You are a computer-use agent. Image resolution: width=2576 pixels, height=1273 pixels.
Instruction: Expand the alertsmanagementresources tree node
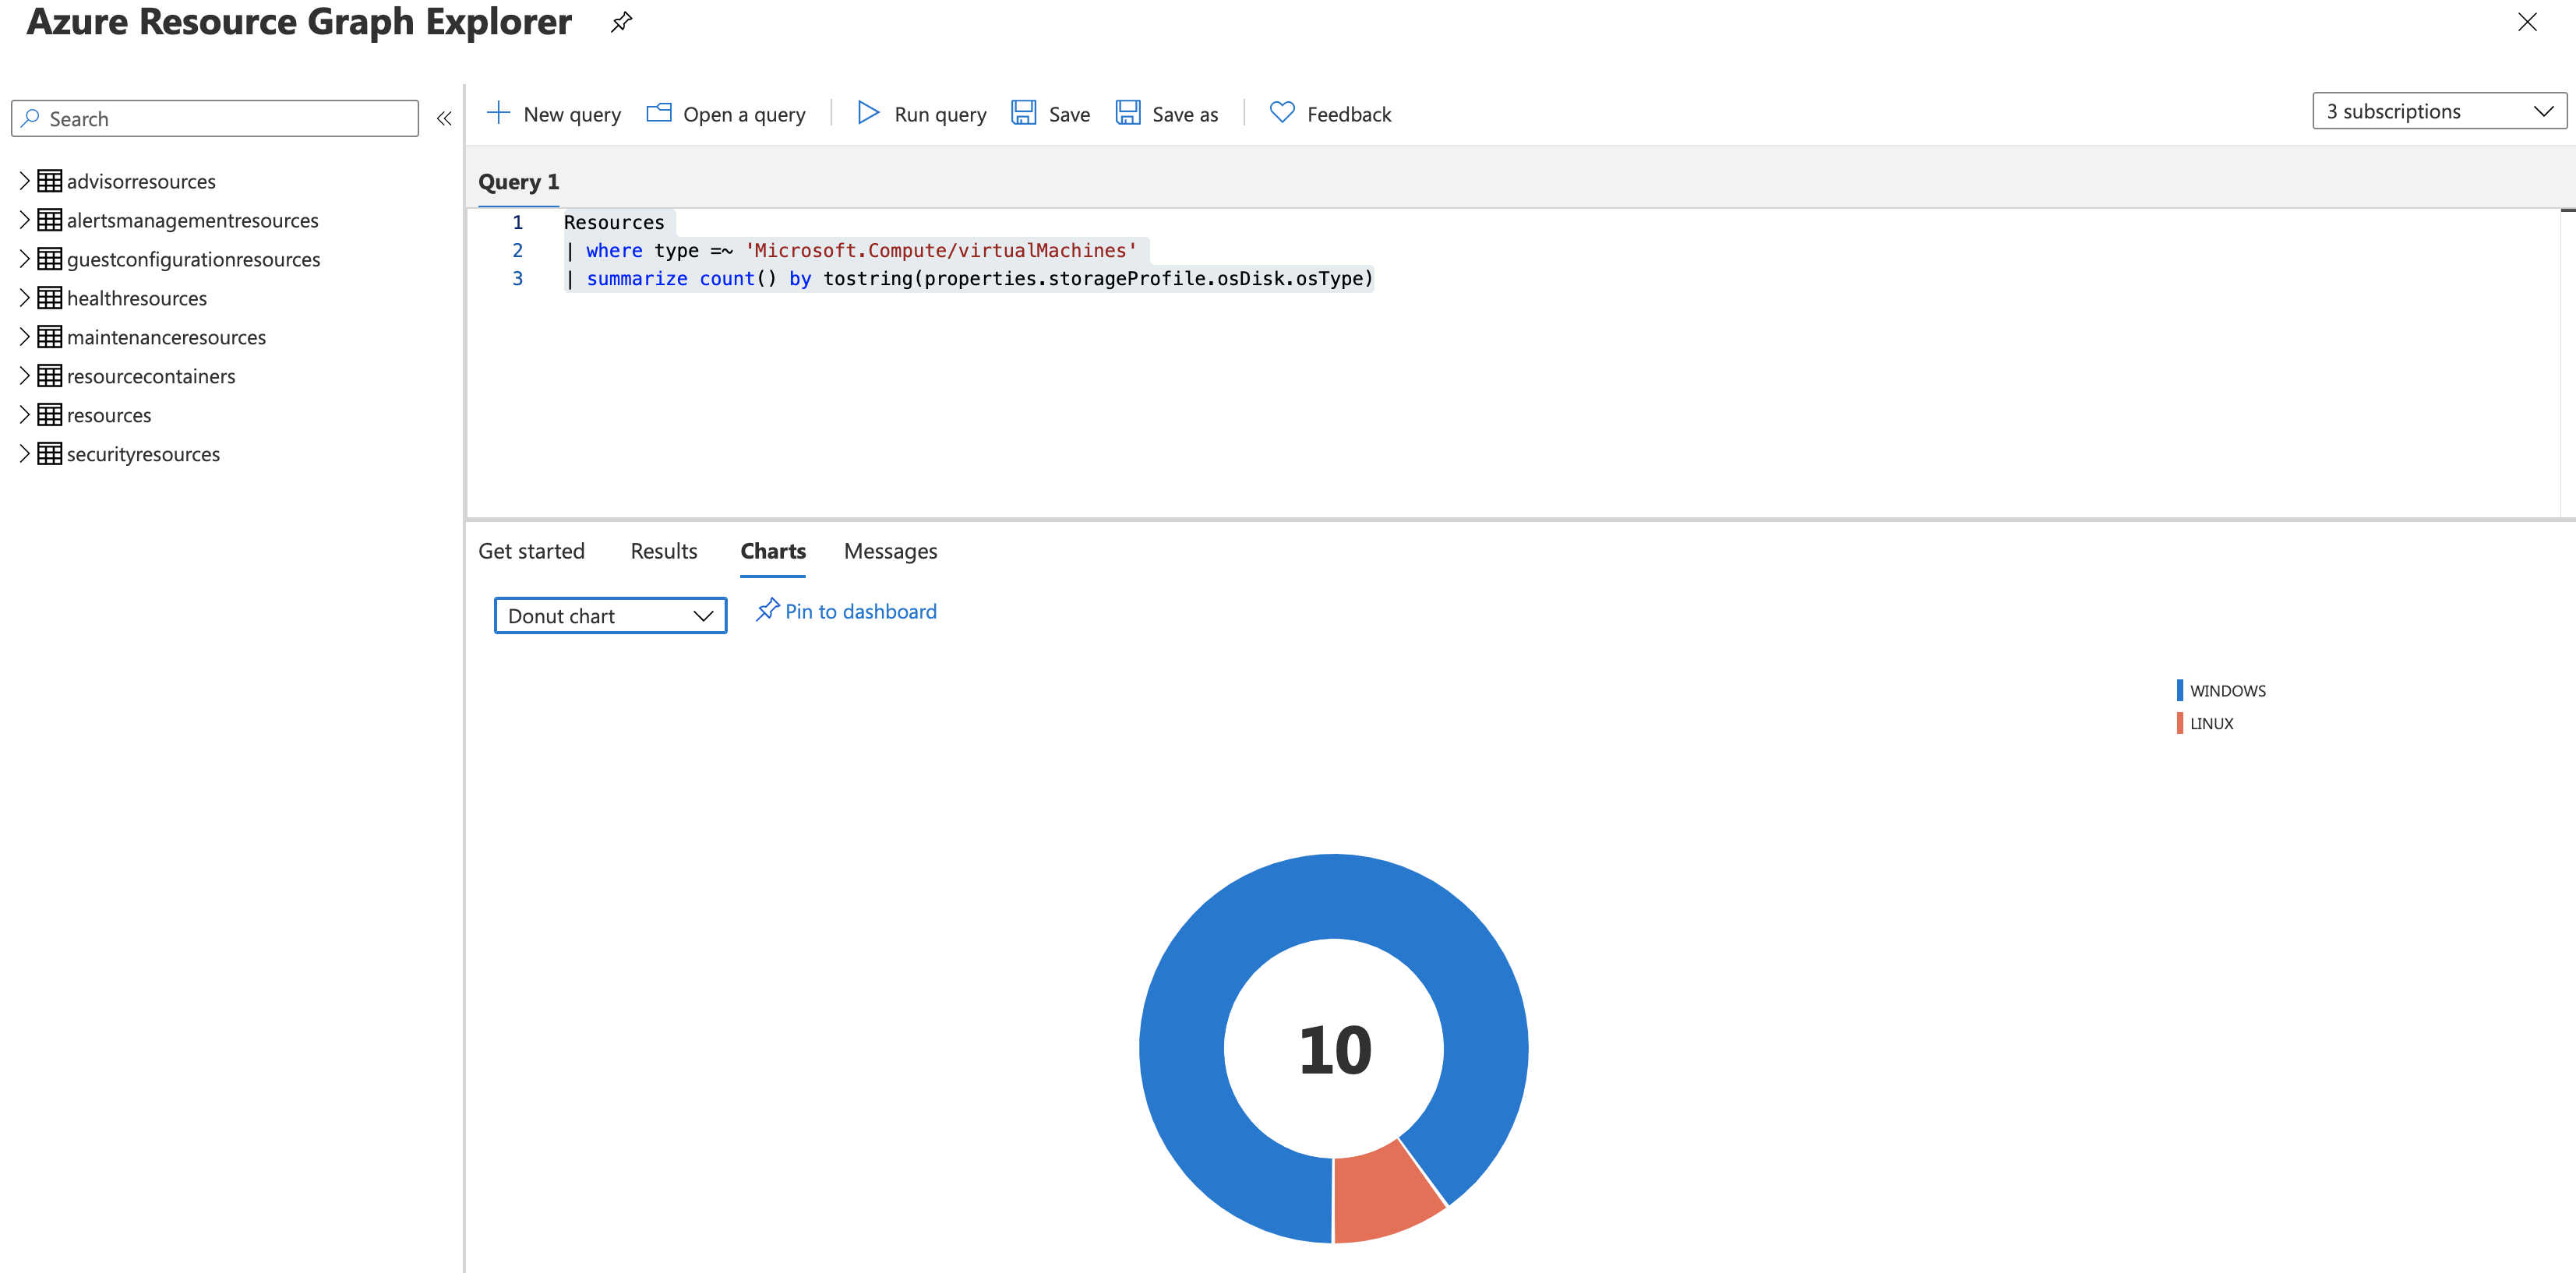tap(24, 220)
